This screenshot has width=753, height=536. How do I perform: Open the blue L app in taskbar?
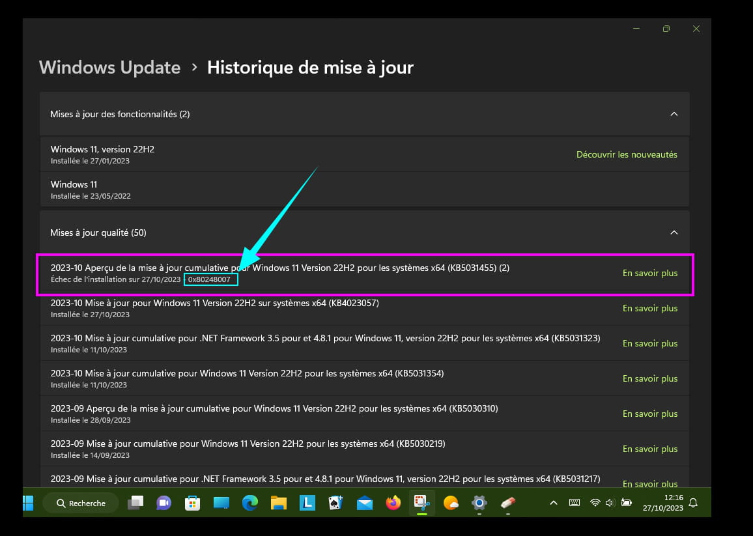(307, 503)
